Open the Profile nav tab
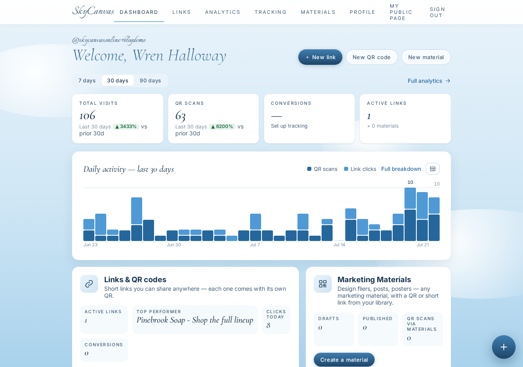This screenshot has width=523, height=367. coord(362,12)
